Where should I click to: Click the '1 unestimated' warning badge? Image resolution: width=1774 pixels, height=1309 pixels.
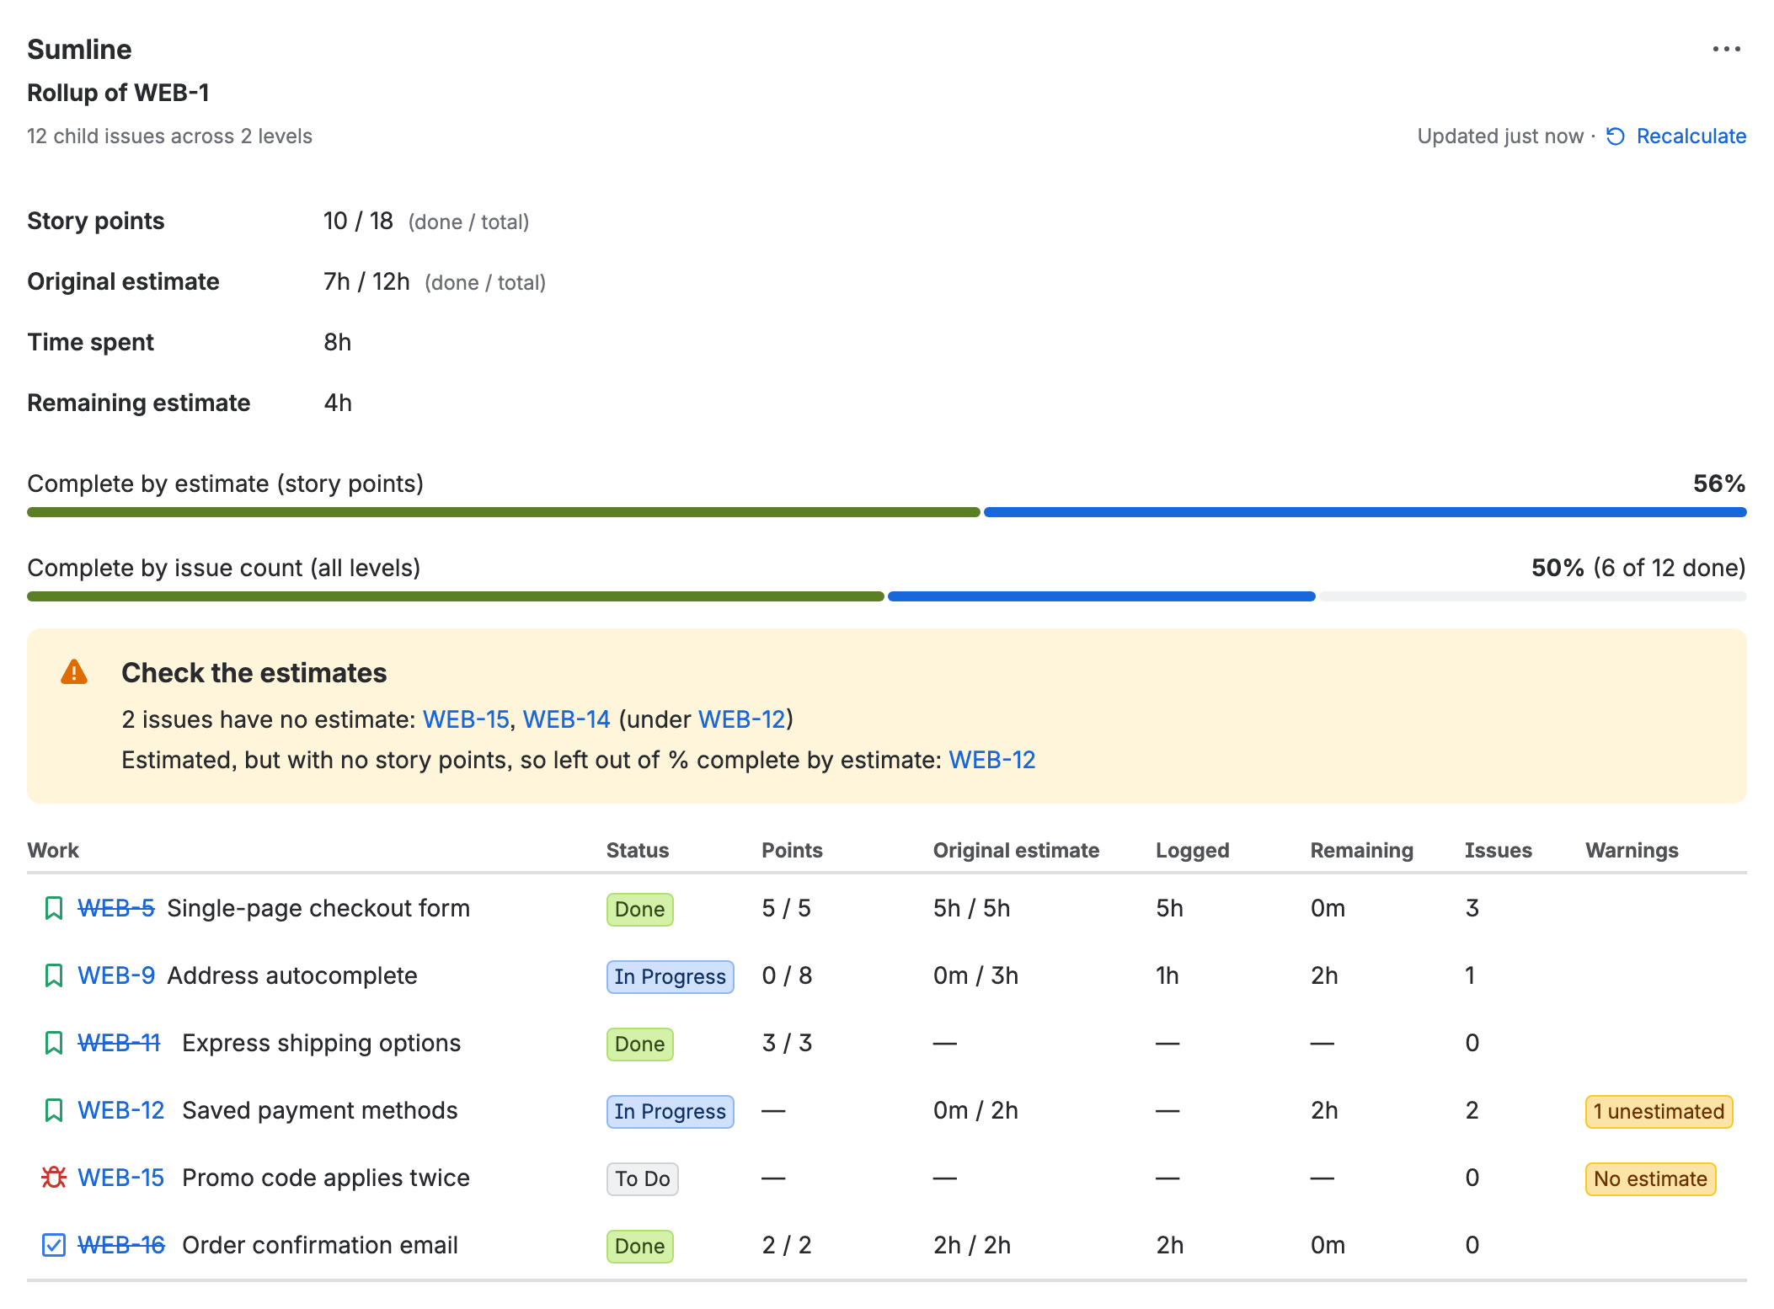1659,1111
